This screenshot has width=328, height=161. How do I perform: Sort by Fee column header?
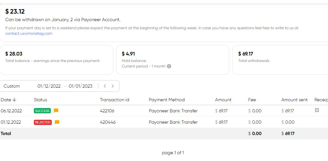point(252,100)
